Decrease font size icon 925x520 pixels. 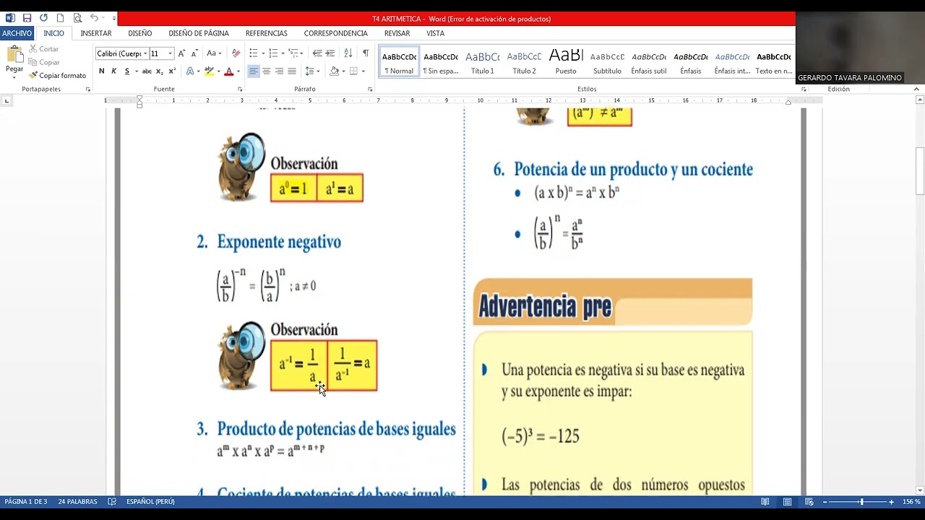tap(194, 53)
